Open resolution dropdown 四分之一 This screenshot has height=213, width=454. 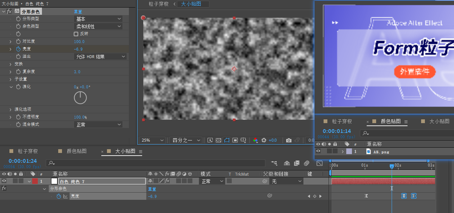(186, 140)
